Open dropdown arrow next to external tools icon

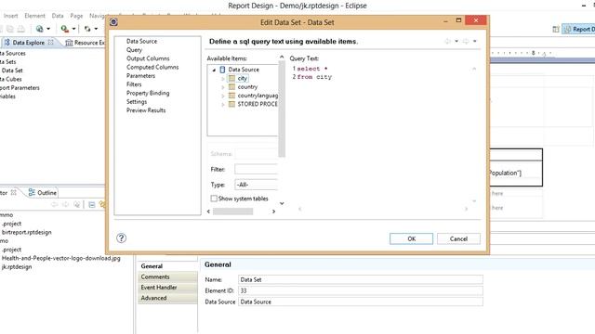(96, 29)
